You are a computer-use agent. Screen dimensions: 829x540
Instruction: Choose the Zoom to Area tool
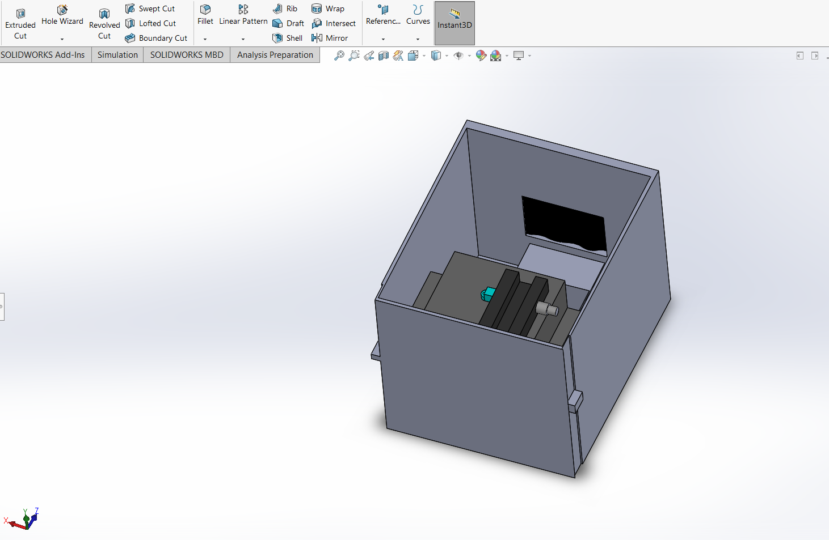click(x=354, y=56)
